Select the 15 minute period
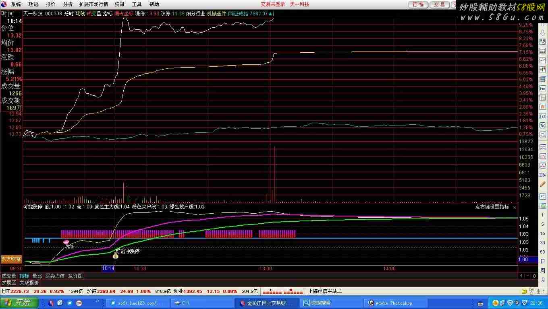This screenshot has height=309, width=548. [543, 234]
